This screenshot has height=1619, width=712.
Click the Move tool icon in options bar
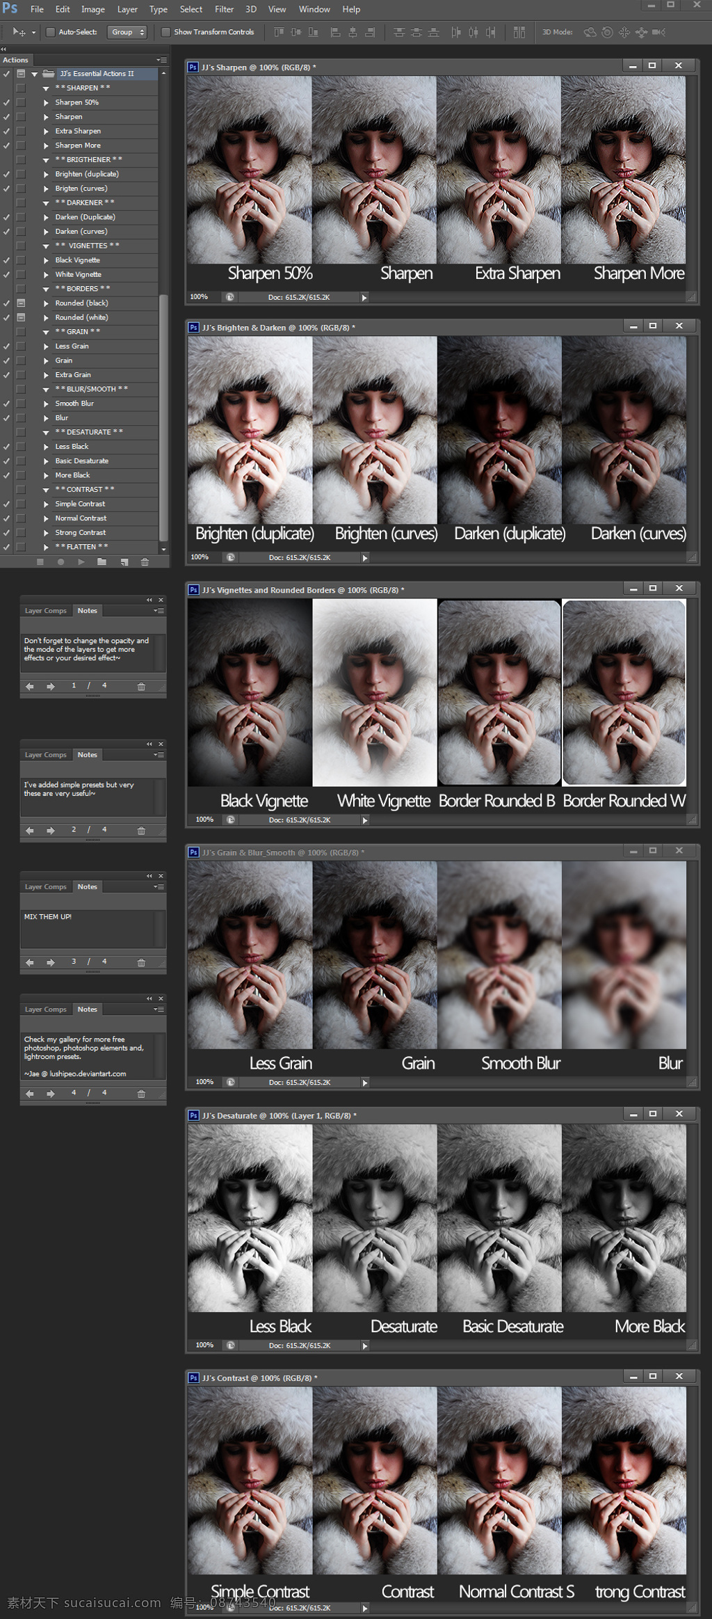(19, 32)
